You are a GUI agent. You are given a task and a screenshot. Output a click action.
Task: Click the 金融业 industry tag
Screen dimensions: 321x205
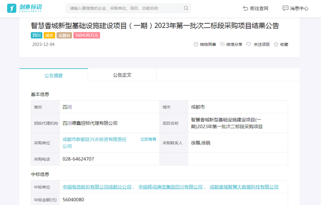64,35
